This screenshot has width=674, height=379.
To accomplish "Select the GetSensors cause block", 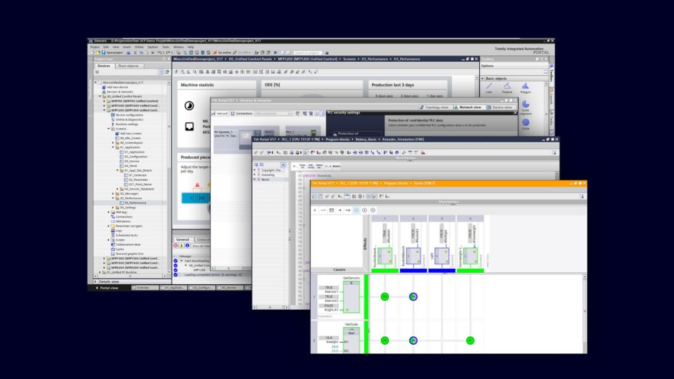I will pos(351,297).
